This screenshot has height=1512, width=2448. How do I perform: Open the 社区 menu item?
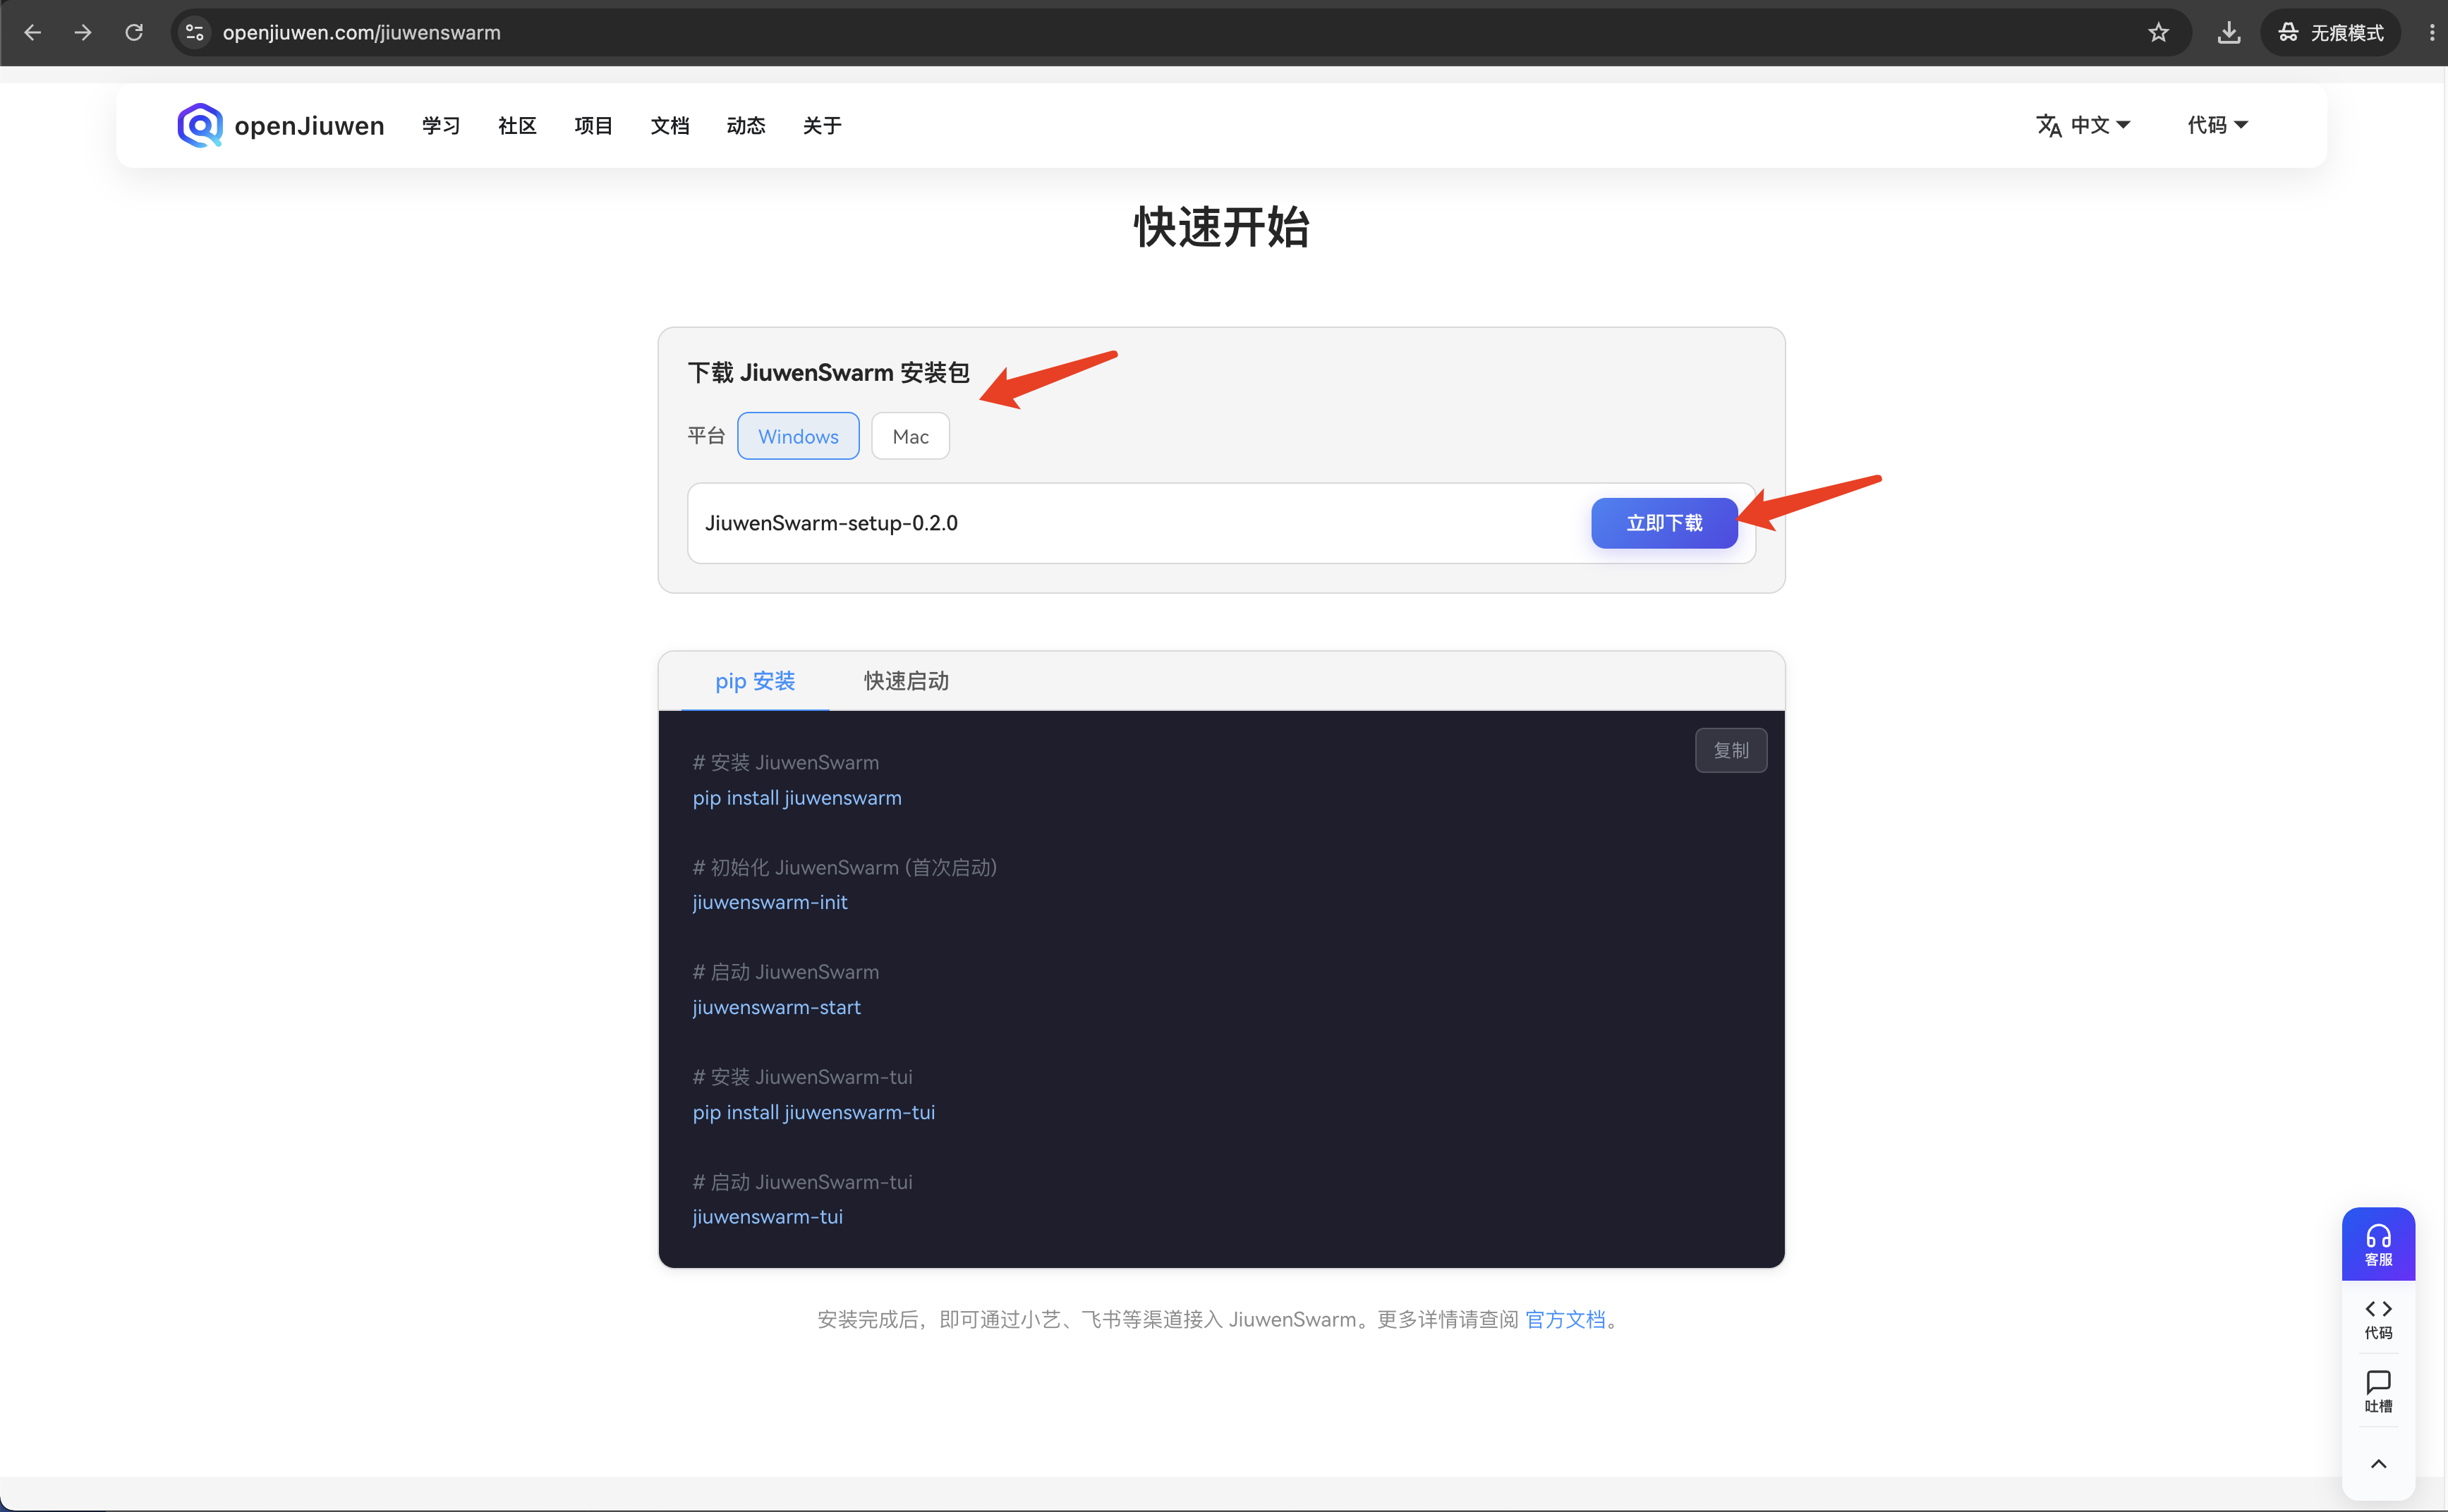(517, 125)
